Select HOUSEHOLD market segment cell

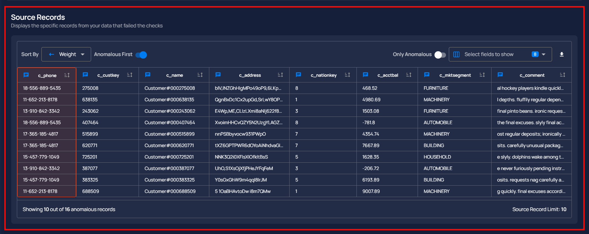[x=455, y=157]
